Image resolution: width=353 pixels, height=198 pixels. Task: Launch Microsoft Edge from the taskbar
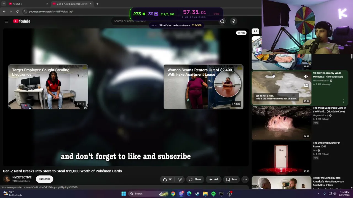tap(189, 194)
